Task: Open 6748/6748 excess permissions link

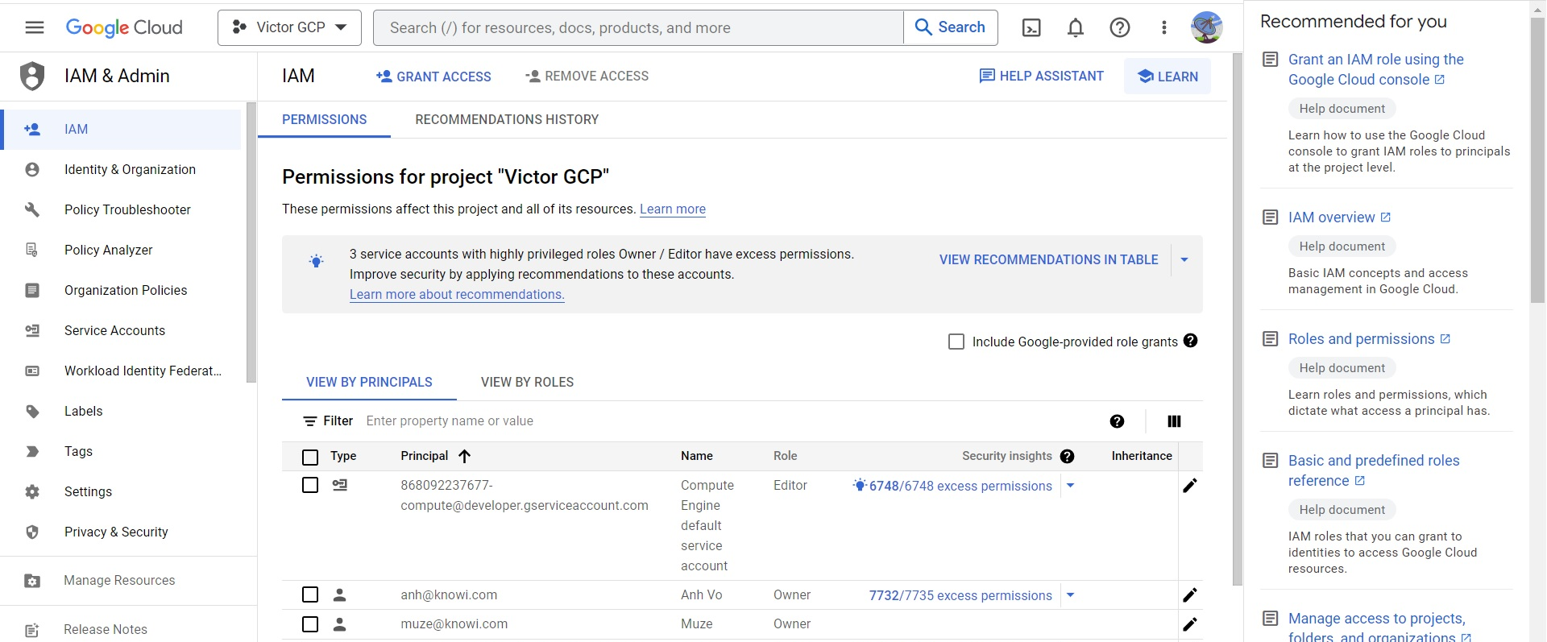Action: tap(960, 486)
